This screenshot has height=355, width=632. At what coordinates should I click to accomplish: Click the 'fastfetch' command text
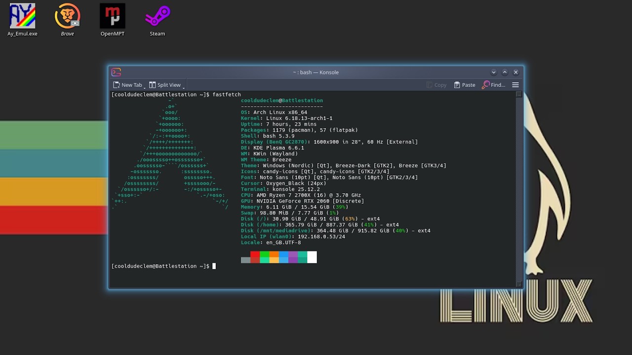click(227, 95)
